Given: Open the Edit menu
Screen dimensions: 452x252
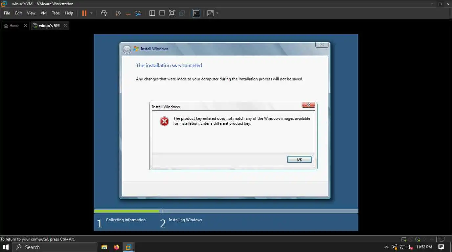Looking at the screenshot, I should tap(18, 13).
